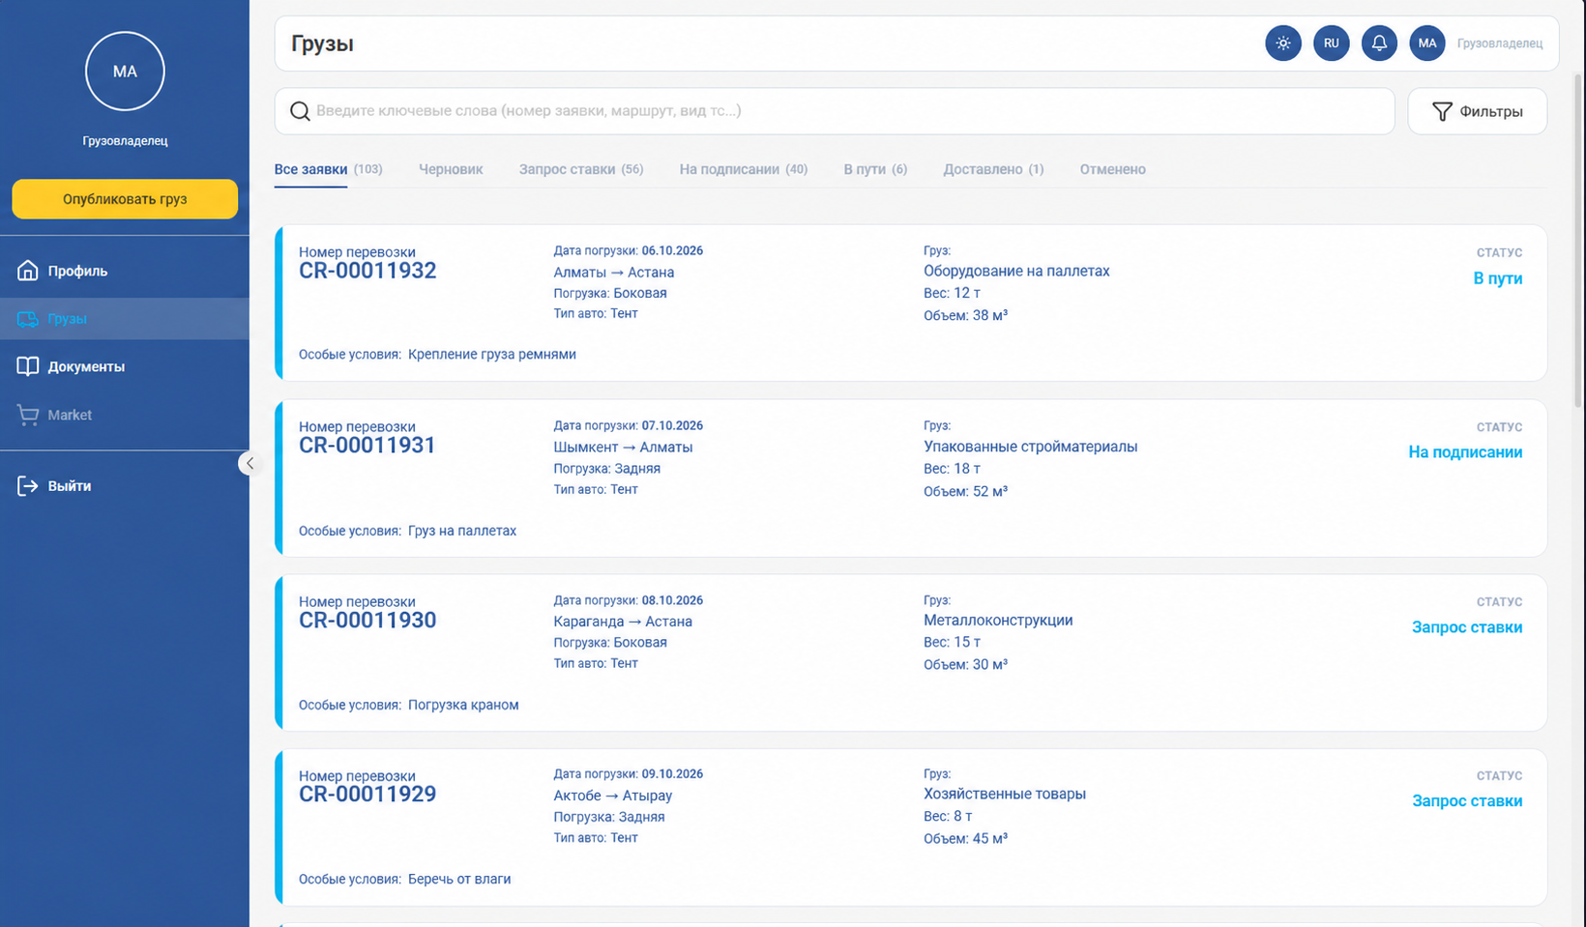The height and width of the screenshot is (927, 1586).
Task: Click Грузовладелец label in header
Action: 1500,43
